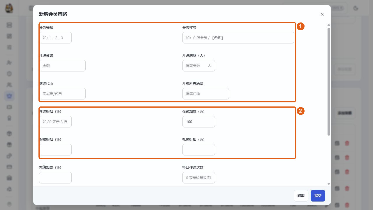The image size is (373, 210).
Task: Click the scrollbar up arrow in dialog
Action: click(329, 25)
